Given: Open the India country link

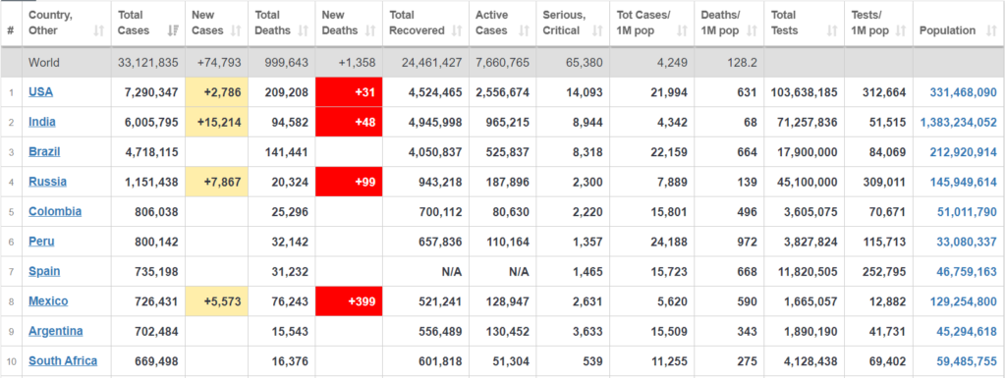Looking at the screenshot, I should pos(41,122).
